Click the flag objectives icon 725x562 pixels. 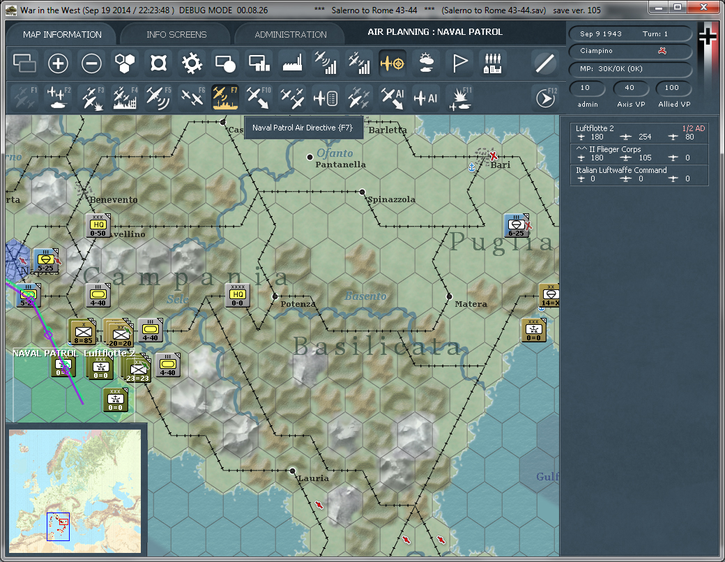click(x=459, y=63)
